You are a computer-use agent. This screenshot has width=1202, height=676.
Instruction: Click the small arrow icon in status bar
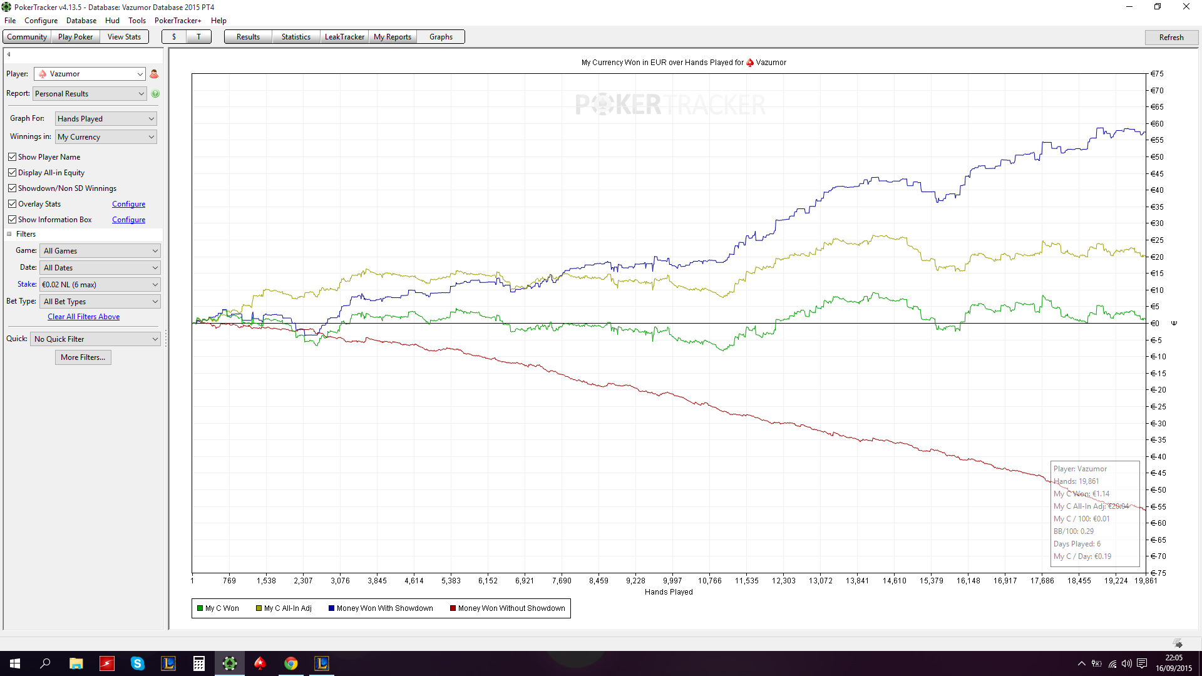click(x=1178, y=643)
